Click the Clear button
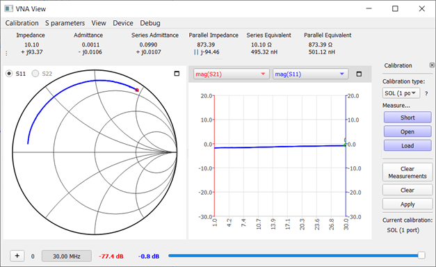 (407, 191)
